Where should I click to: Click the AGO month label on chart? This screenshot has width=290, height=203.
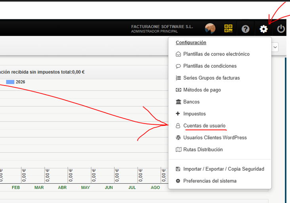155,188
